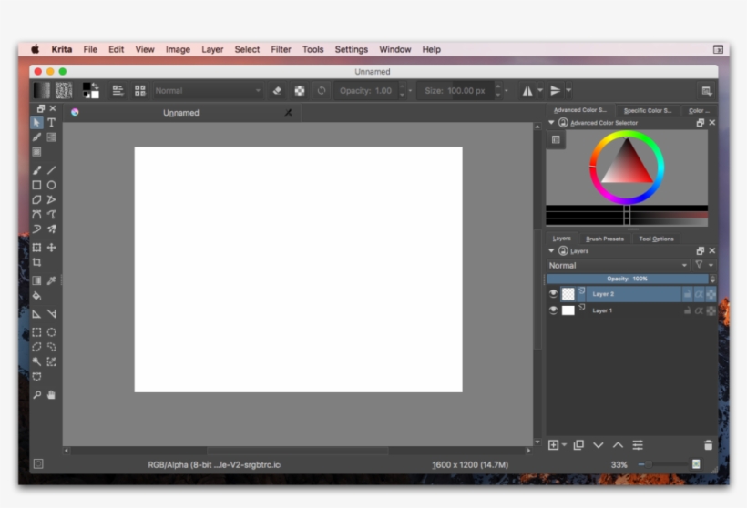Select the Gradient tool in toolbox
This screenshot has width=747, height=508.
36,280
